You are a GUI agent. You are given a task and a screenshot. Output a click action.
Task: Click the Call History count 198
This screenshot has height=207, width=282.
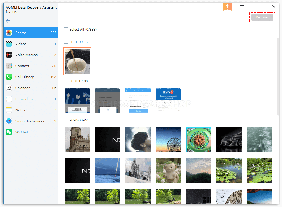click(x=54, y=77)
